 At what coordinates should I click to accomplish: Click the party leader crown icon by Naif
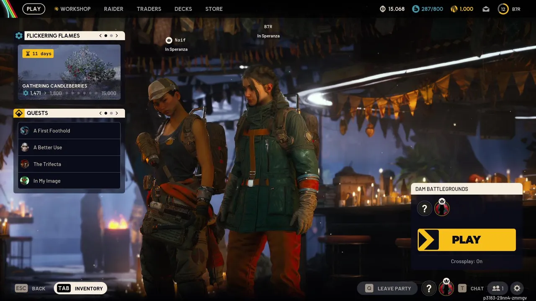(169, 40)
